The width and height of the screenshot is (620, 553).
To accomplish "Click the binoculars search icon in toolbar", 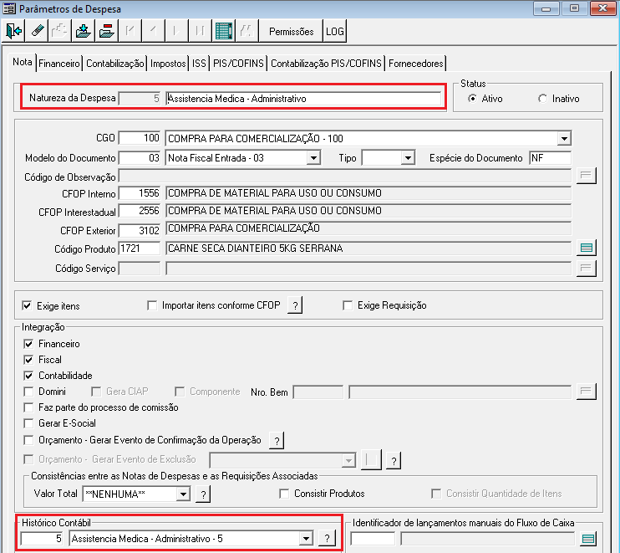I will point(246,31).
